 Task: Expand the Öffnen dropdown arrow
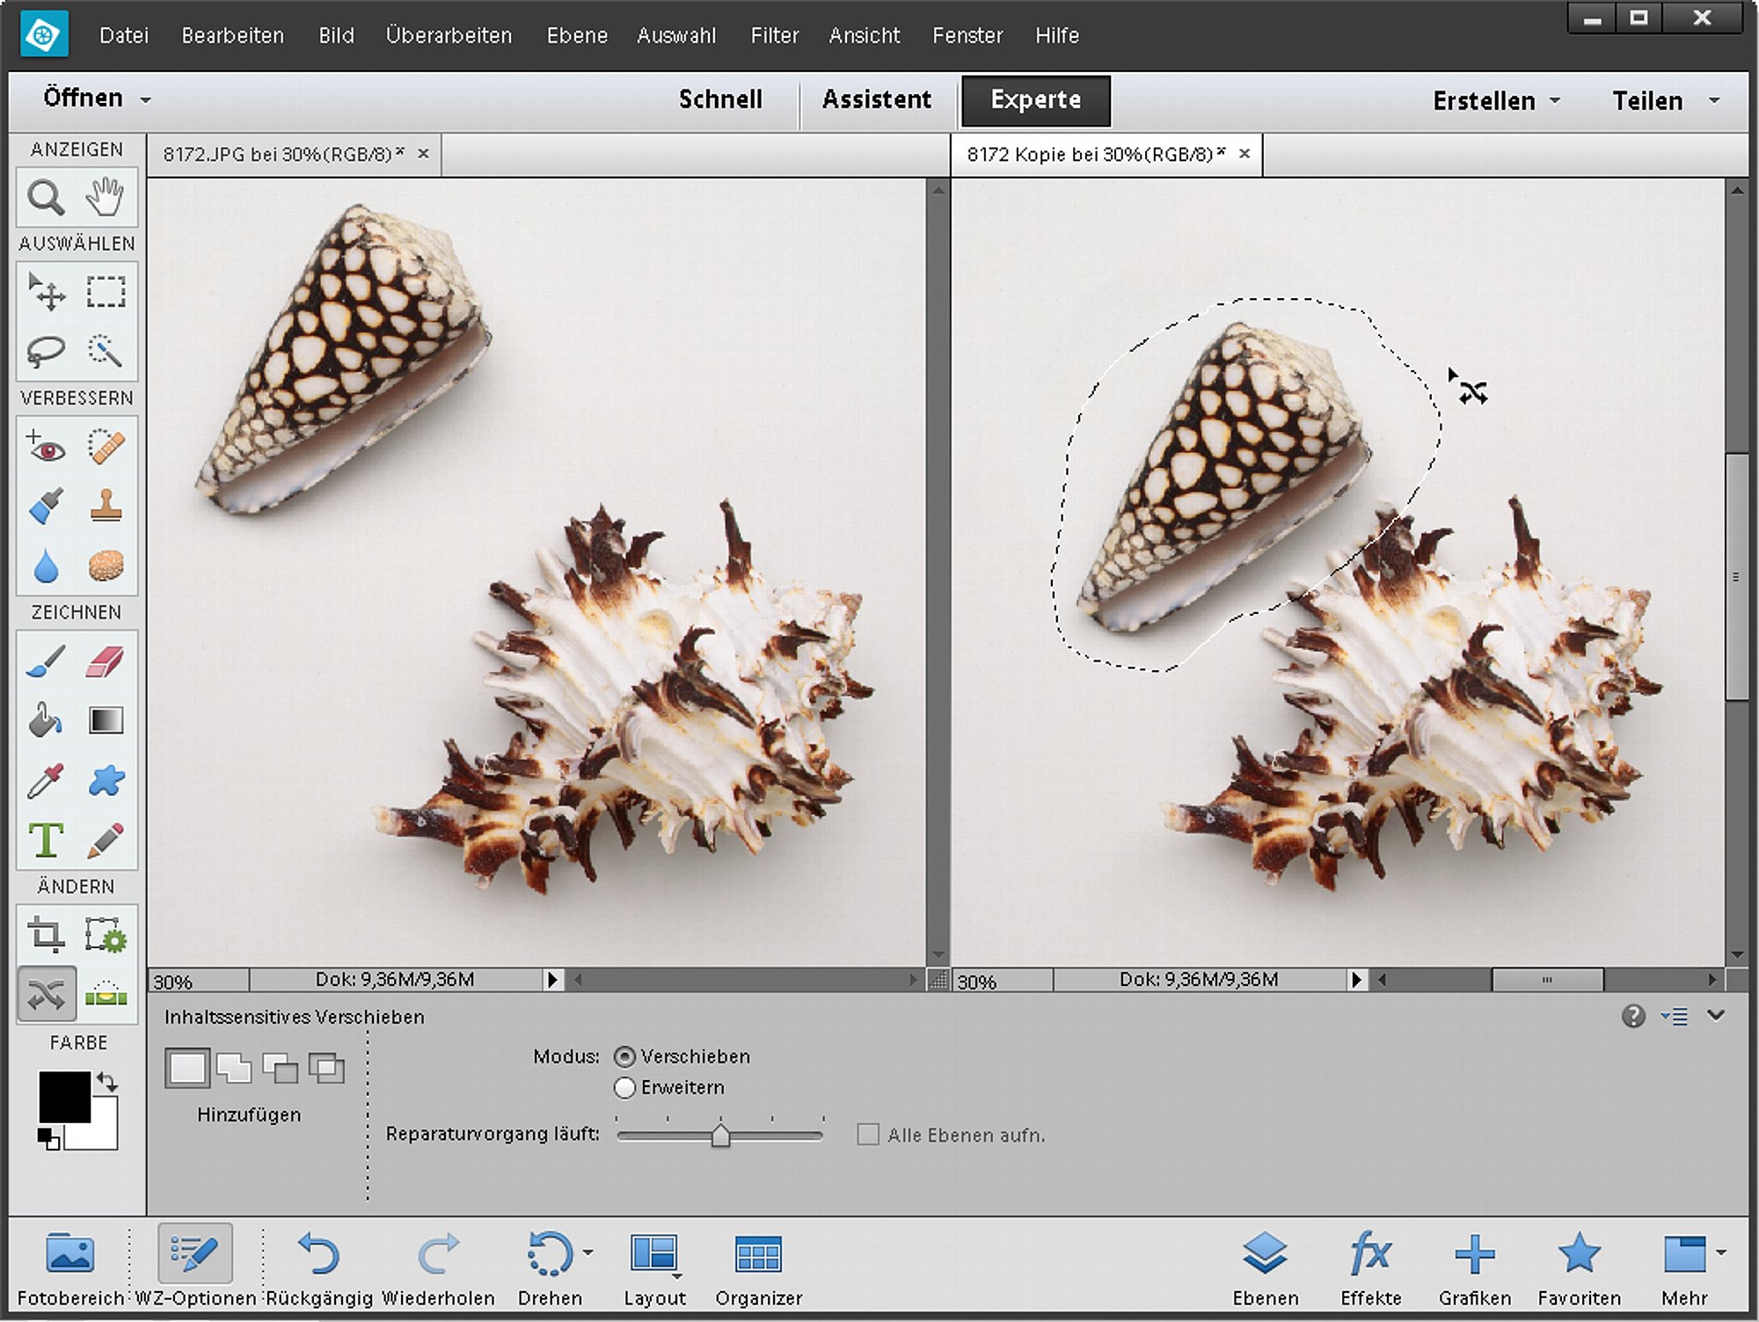146,100
